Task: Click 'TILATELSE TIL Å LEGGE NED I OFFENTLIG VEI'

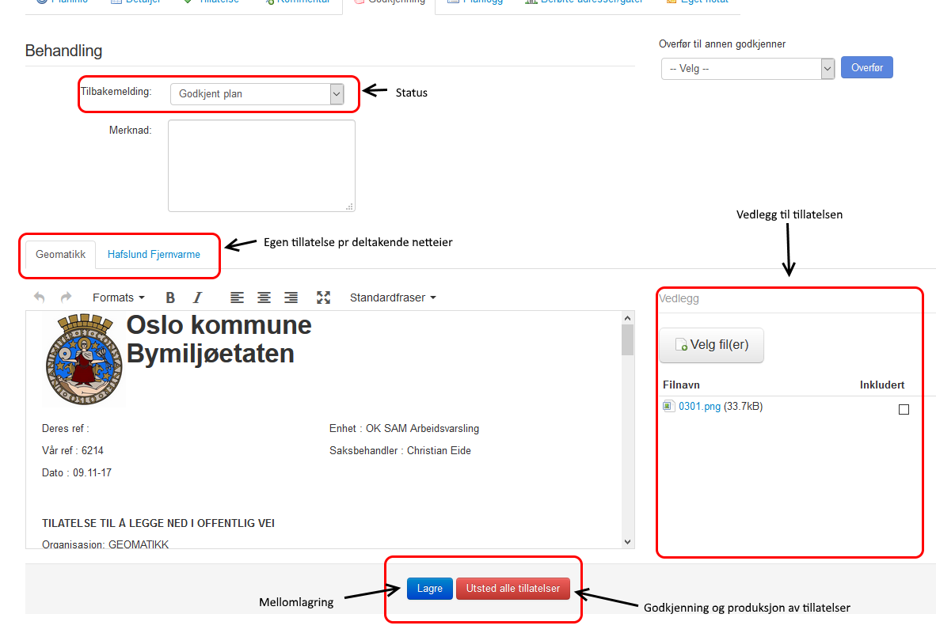Action: coord(158,523)
